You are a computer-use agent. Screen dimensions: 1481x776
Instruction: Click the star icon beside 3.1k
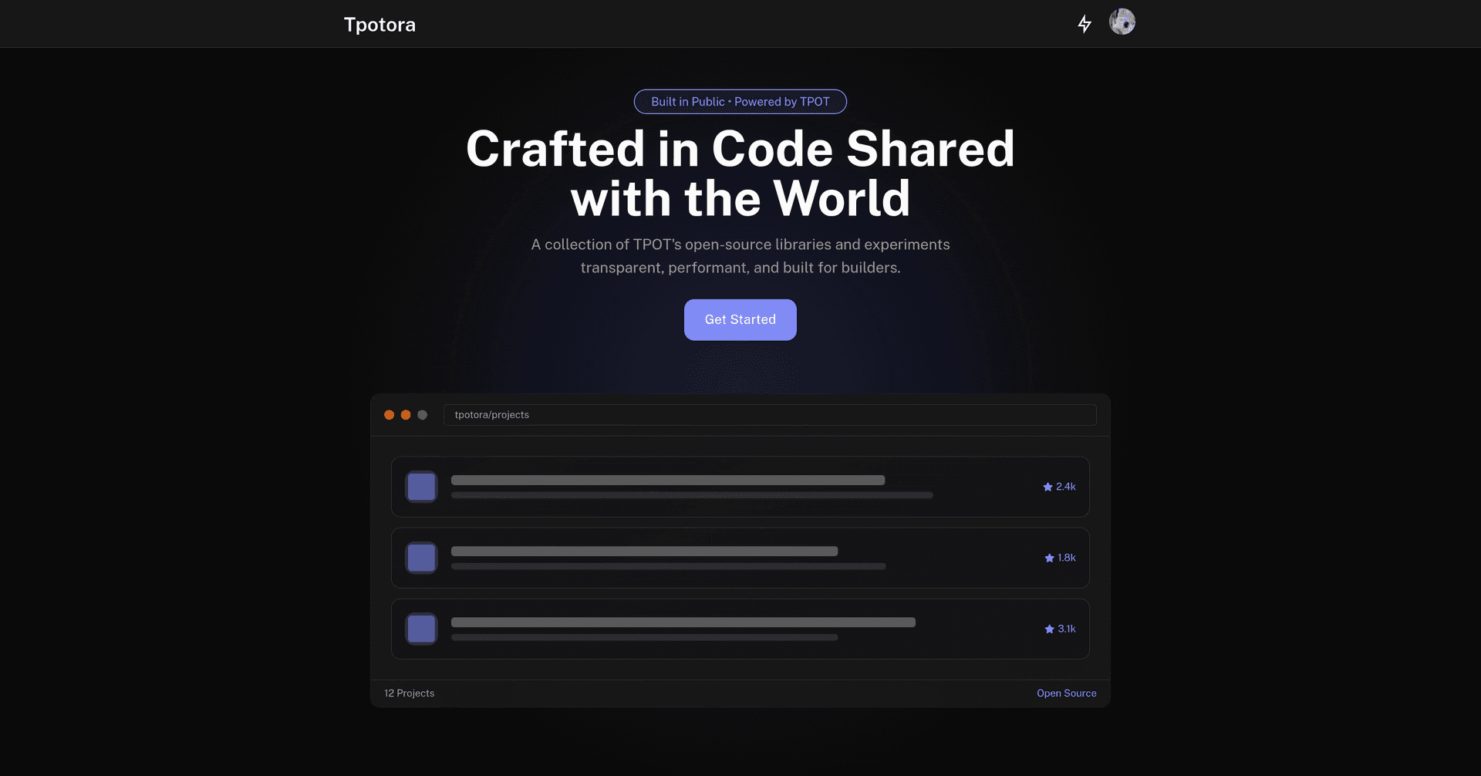[1049, 629]
